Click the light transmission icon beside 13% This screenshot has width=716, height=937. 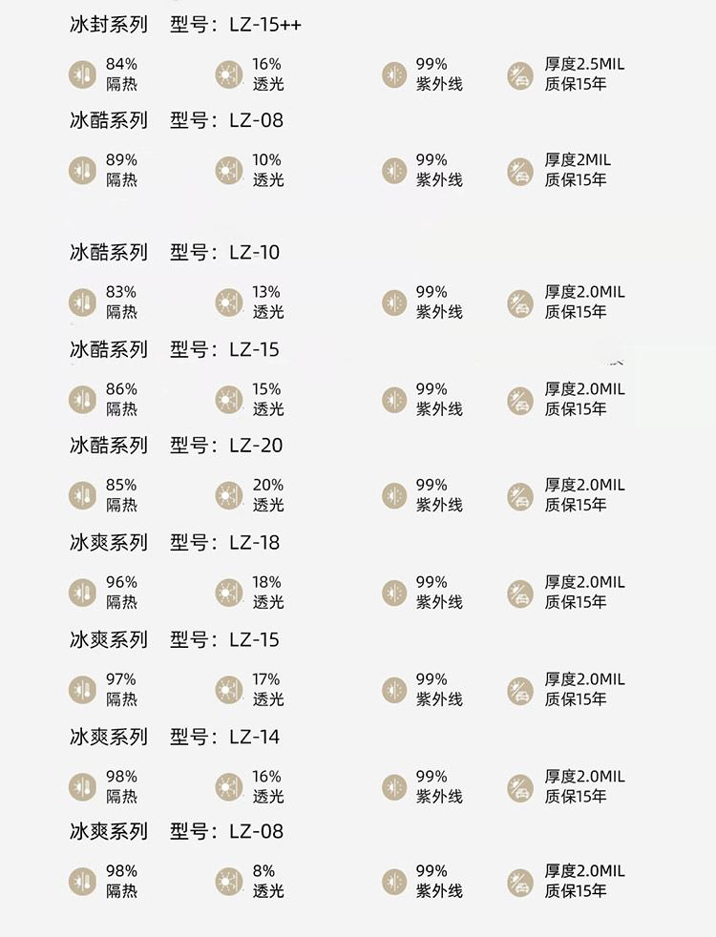tap(229, 303)
